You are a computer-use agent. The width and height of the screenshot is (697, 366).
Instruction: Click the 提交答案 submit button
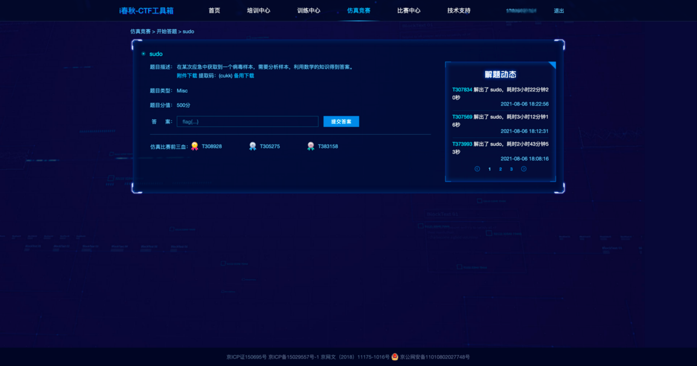[x=341, y=122]
